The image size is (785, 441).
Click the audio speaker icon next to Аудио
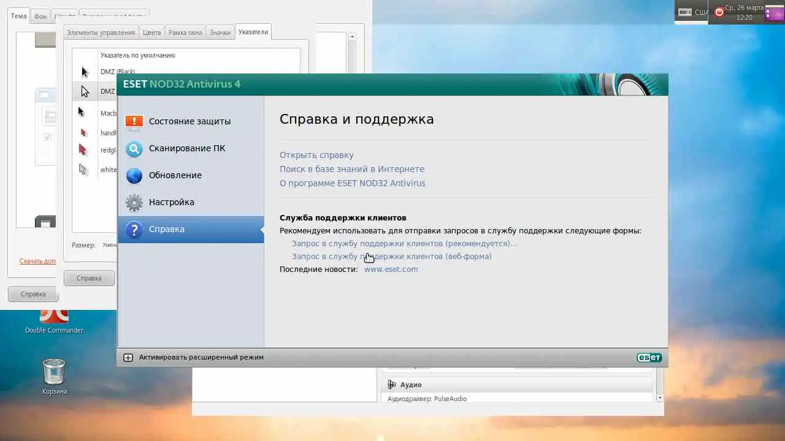[x=392, y=385]
